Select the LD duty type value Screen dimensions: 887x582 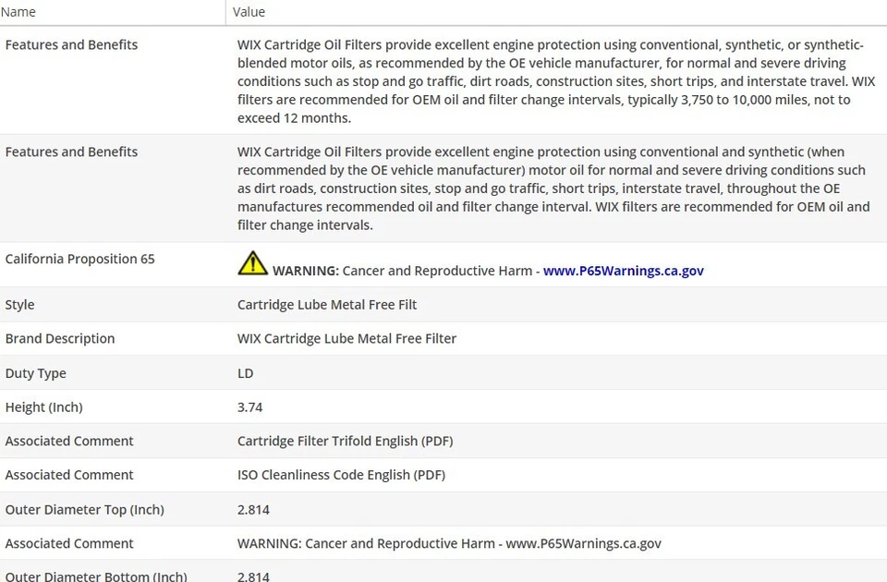click(x=246, y=373)
